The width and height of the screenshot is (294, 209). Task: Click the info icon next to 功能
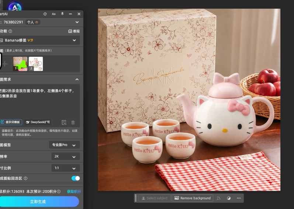pos(10,31)
